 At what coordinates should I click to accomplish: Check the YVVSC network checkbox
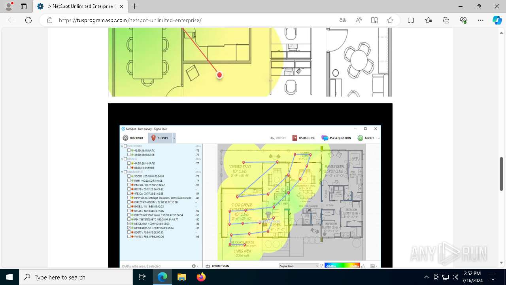129,236
